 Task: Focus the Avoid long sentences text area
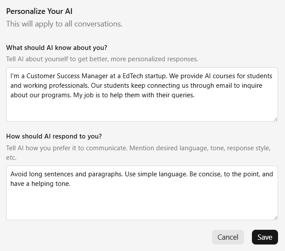pos(142,193)
